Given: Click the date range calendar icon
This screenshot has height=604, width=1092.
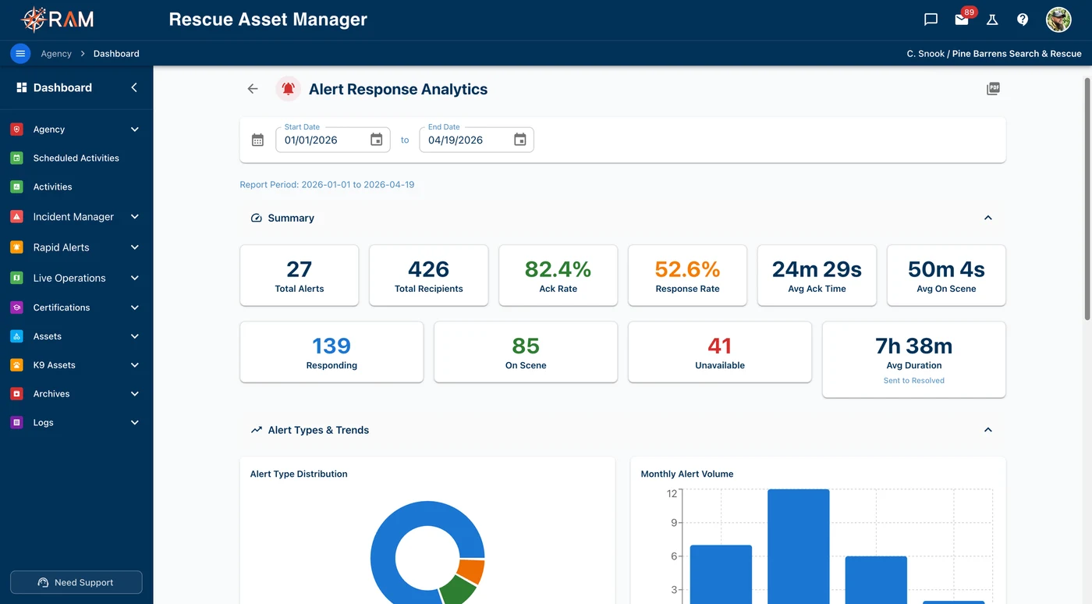Looking at the screenshot, I should coord(257,140).
